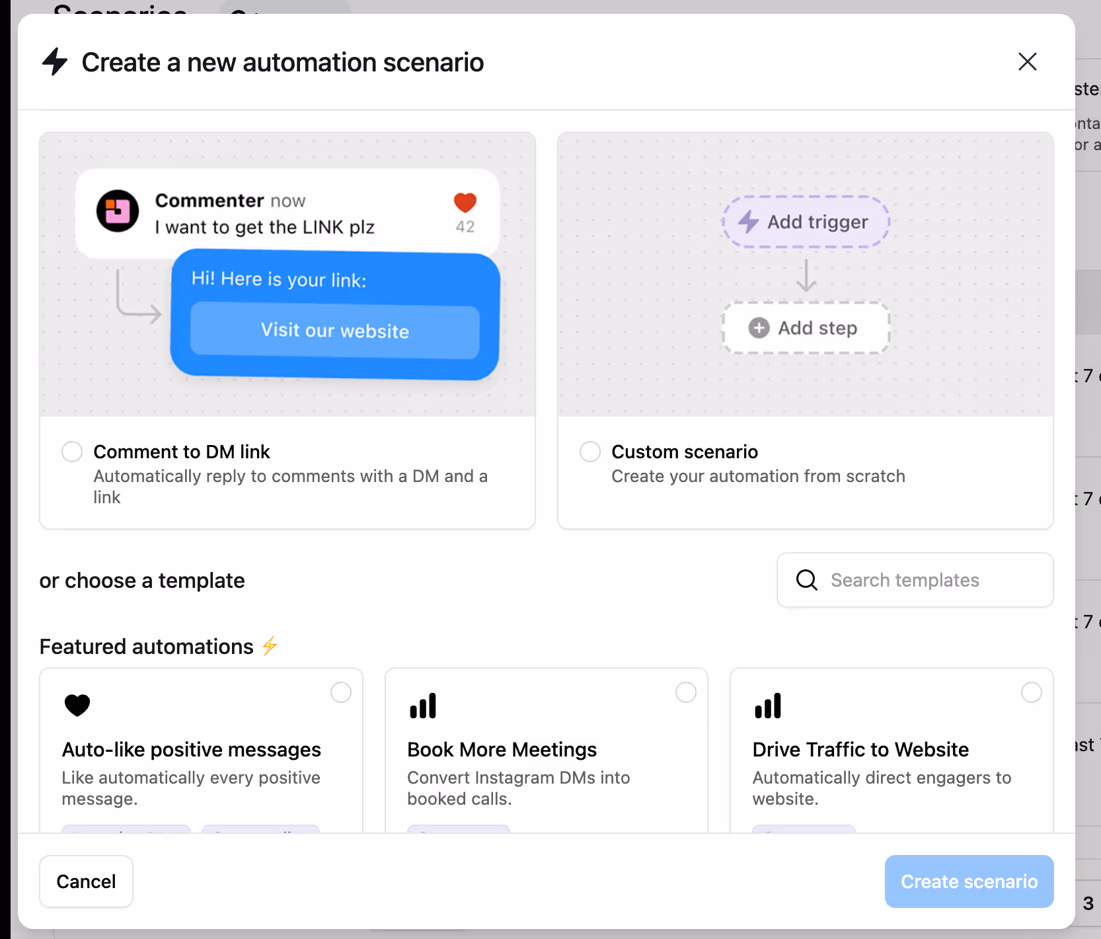
Task: Check the circle on the Auto-like positive messages card
Action: [341, 692]
